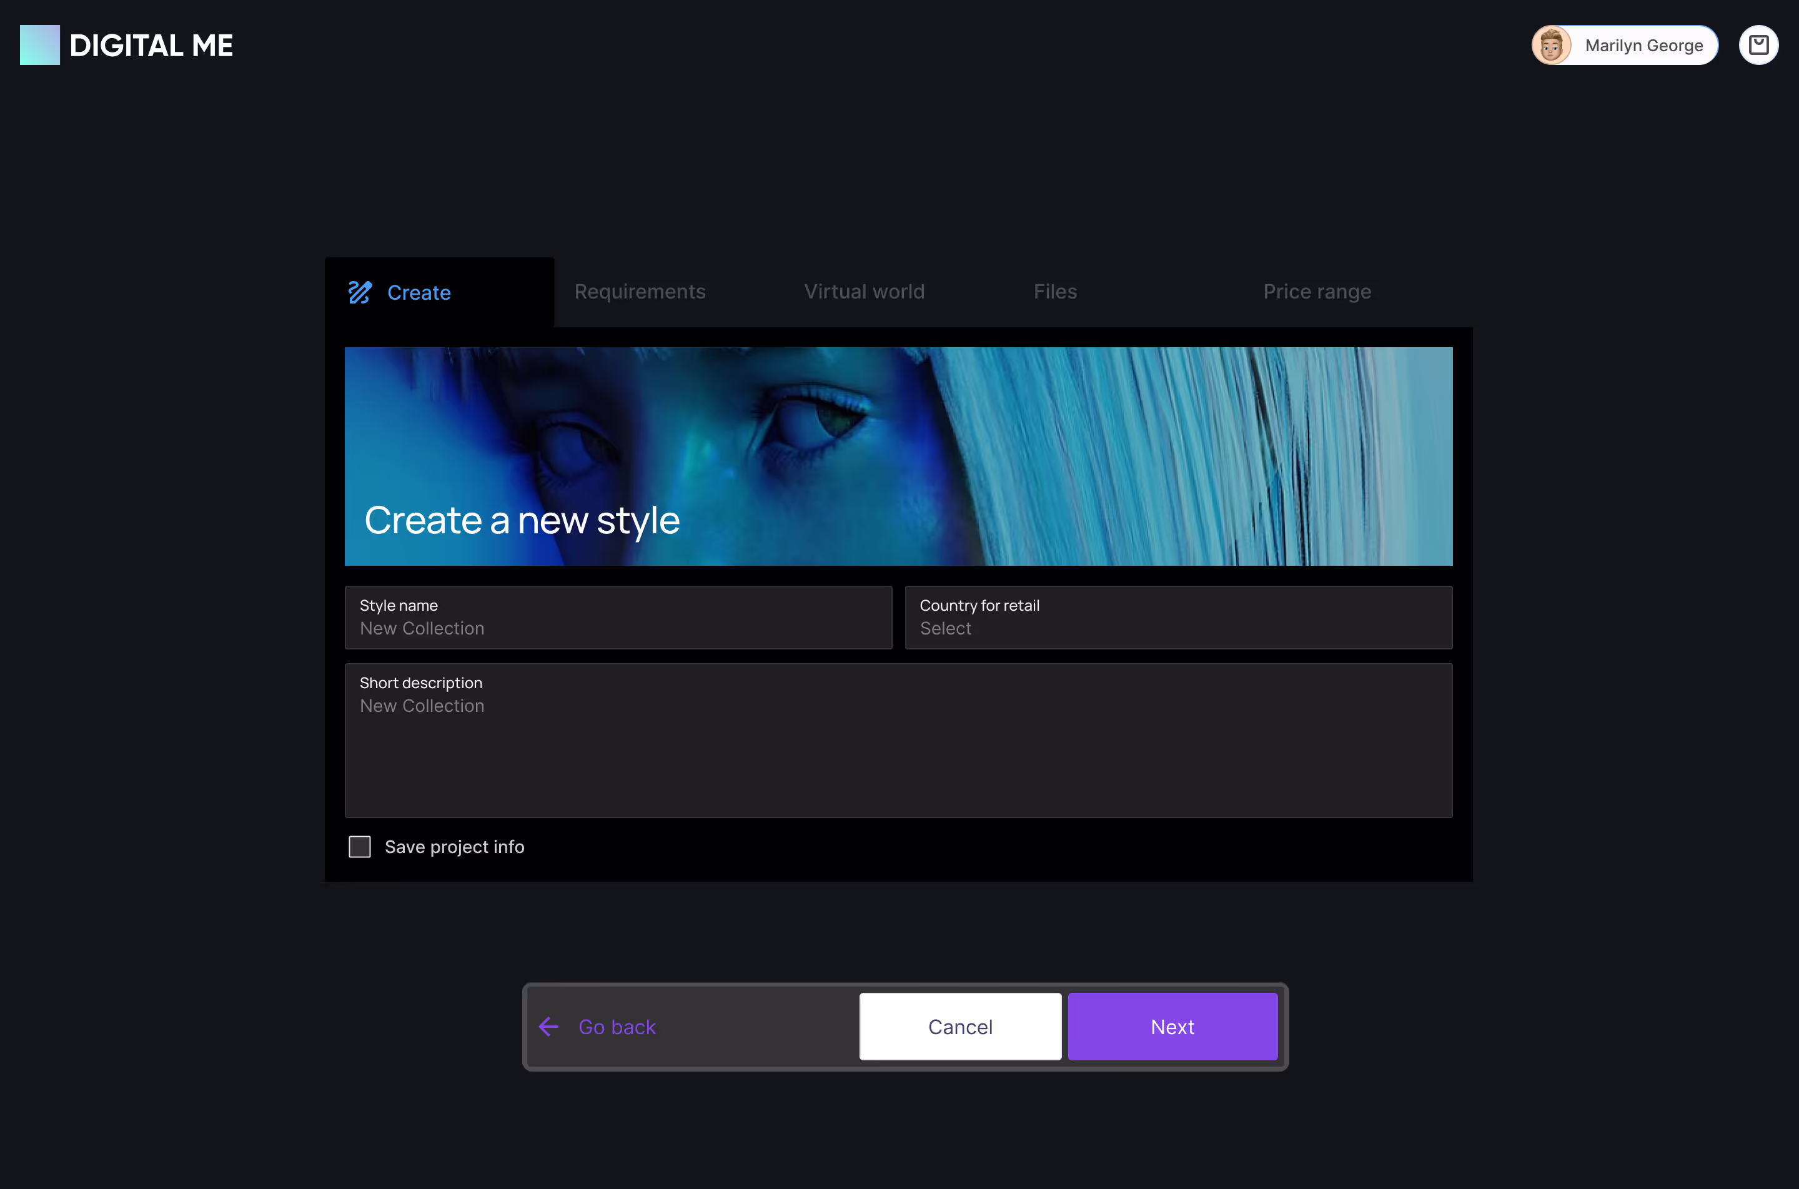Open Country for retail dropdown
This screenshot has width=1799, height=1189.
(x=1178, y=617)
